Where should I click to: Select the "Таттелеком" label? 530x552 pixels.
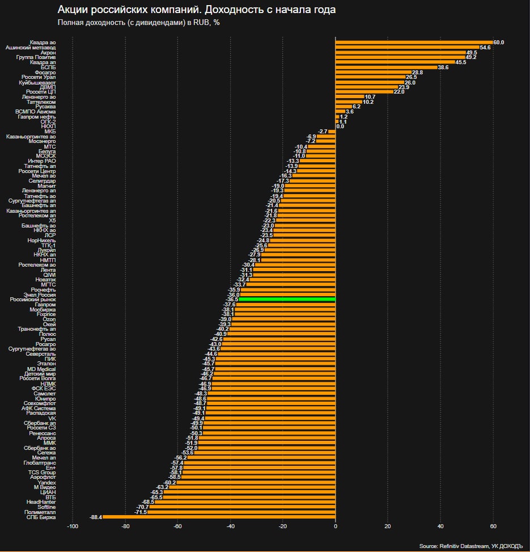click(x=41, y=102)
